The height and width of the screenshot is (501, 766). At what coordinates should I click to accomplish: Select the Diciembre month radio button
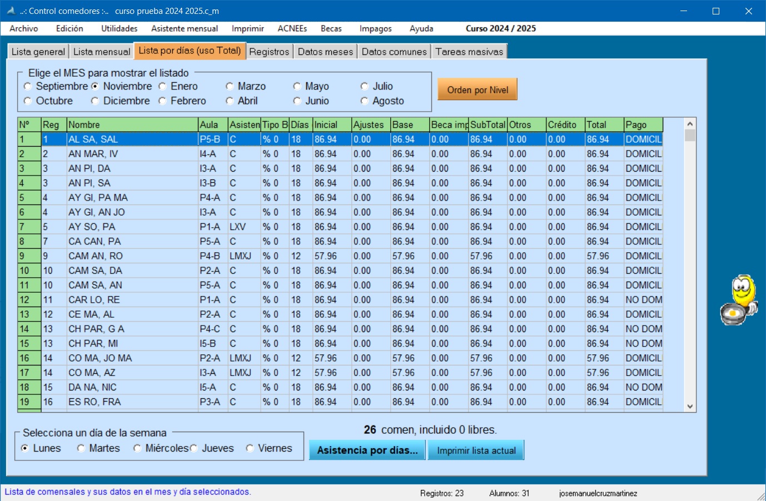(x=95, y=101)
